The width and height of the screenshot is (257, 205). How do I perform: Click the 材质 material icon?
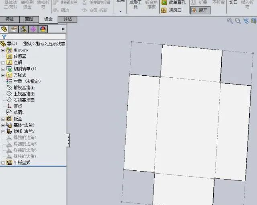click(x=9, y=81)
